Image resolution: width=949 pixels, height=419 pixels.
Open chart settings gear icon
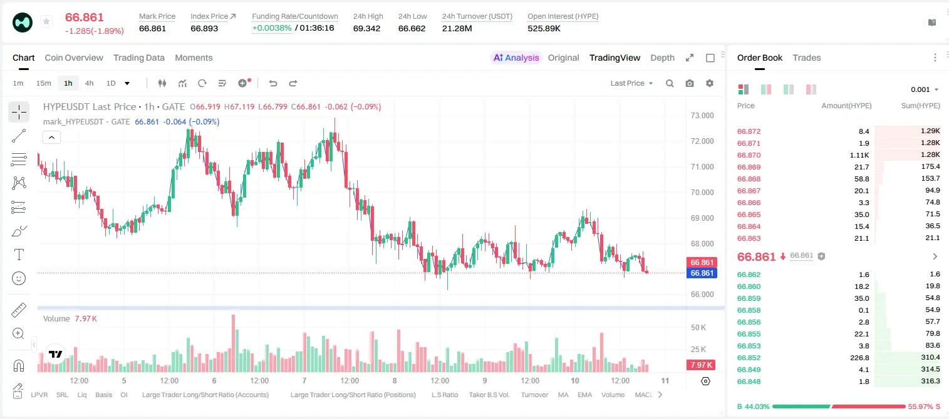710,83
